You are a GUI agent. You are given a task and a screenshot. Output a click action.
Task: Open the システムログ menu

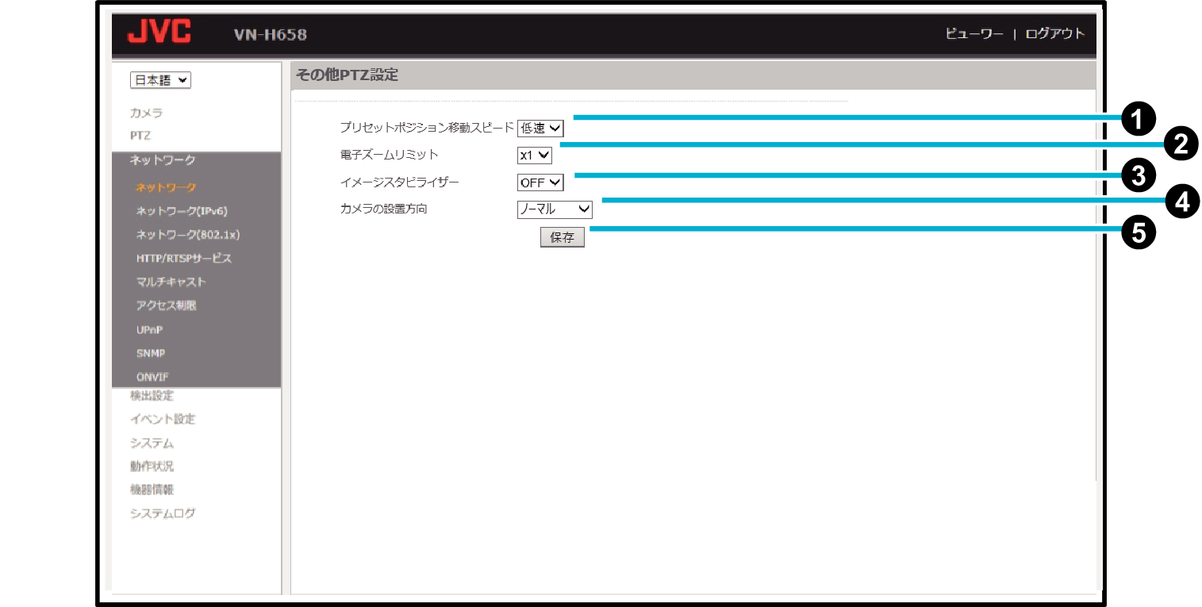pyautogui.click(x=163, y=513)
